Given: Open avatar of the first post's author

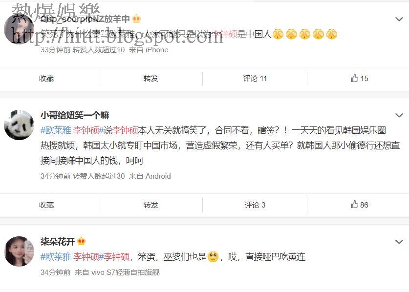Looking at the screenshot, I should click(x=19, y=29).
